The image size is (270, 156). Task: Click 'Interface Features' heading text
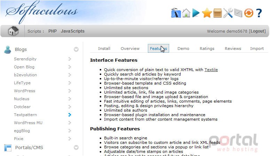[114, 60]
